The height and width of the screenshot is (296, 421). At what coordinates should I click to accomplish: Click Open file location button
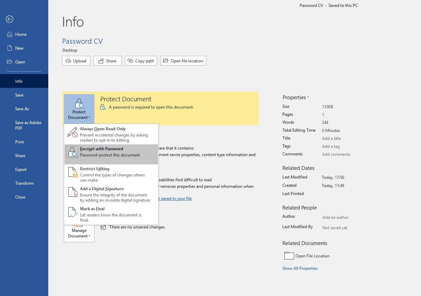click(x=183, y=61)
